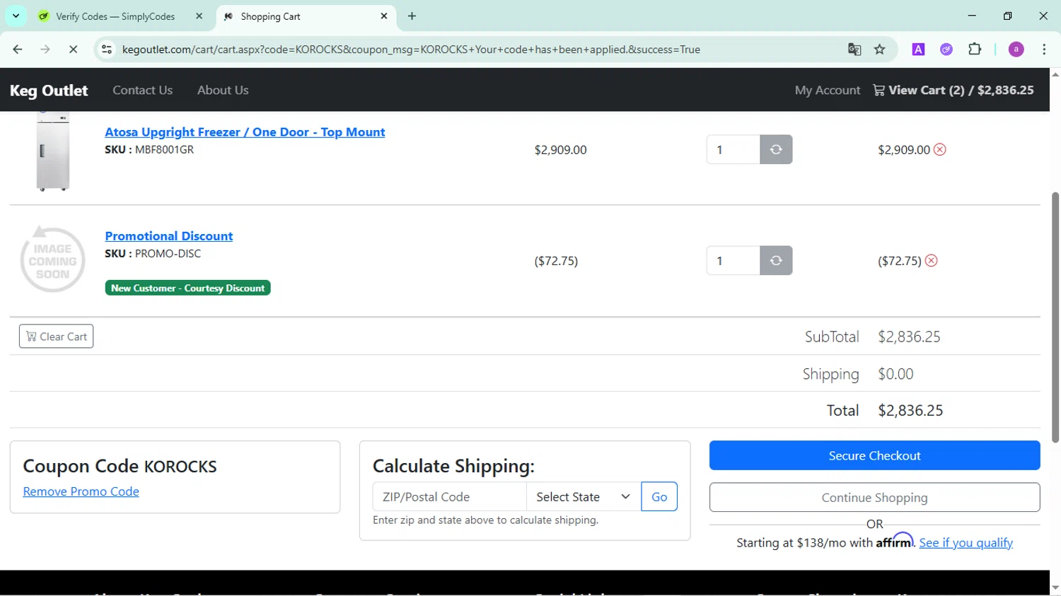Proceed to Secure Checkout
This screenshot has width=1061, height=596.
[874, 455]
